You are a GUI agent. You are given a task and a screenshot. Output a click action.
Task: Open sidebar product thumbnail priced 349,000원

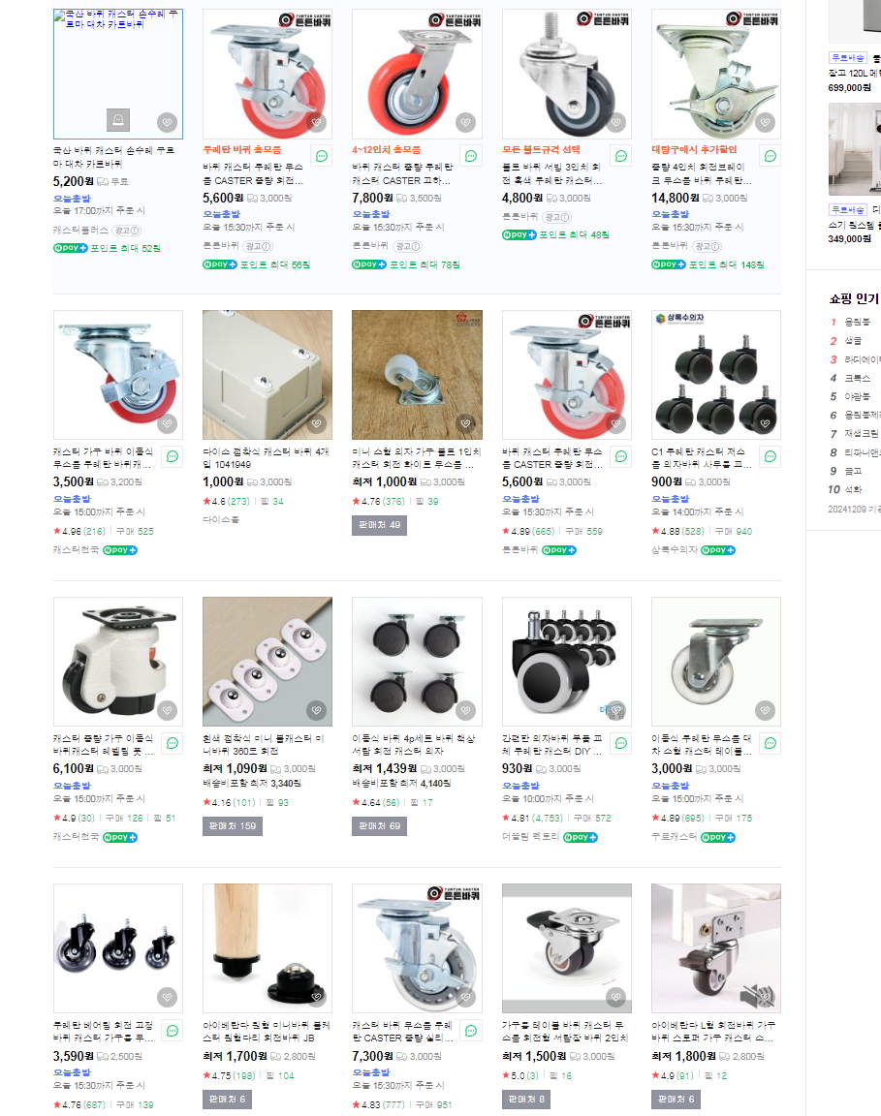coord(855,149)
